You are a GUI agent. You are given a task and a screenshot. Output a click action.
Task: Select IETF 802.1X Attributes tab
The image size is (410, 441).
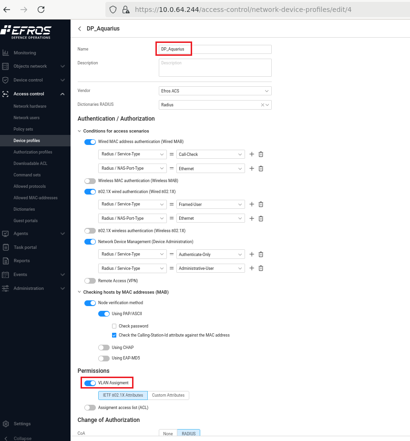tap(123, 395)
